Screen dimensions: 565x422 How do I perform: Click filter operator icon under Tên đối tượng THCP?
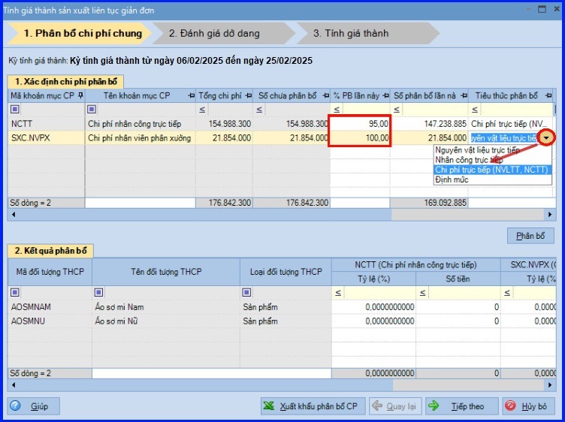[x=99, y=292]
